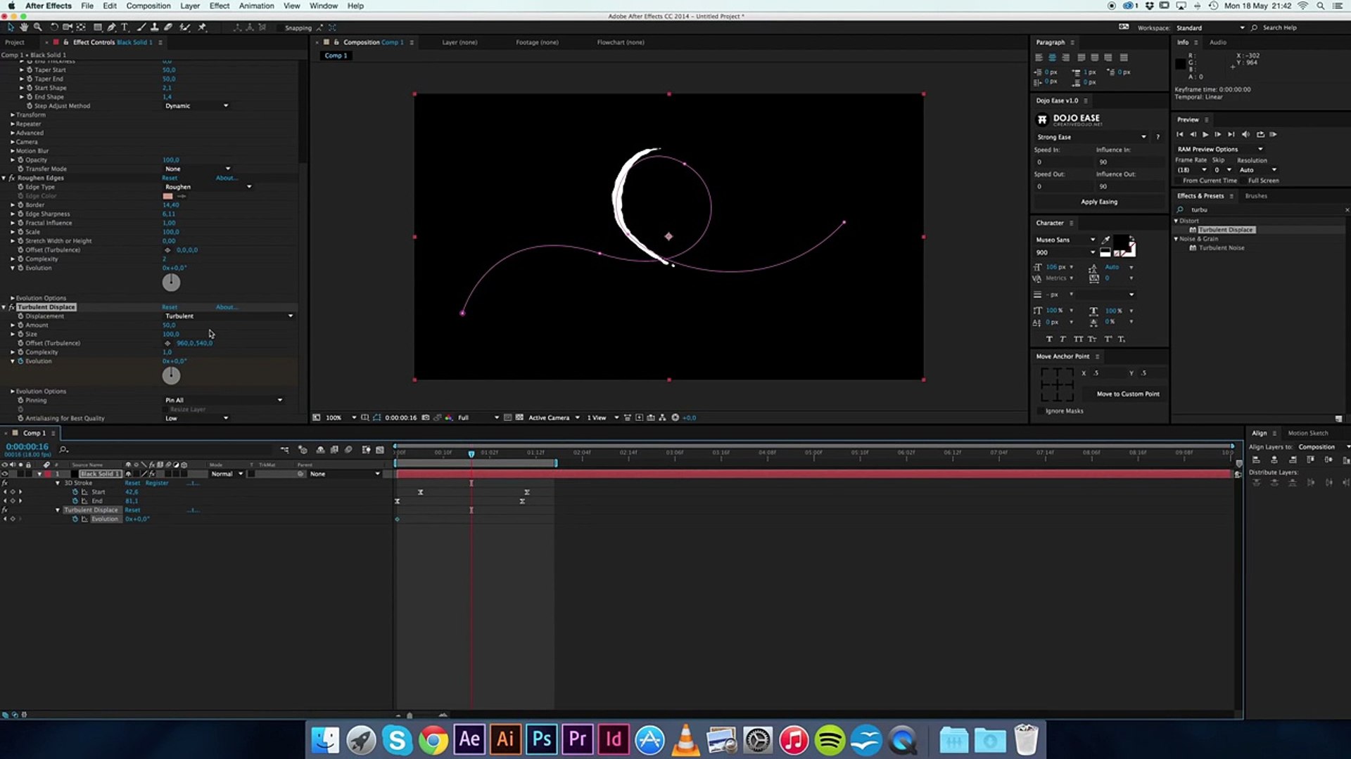
Task: Select the Puppet Pin tool
Action: 202,27
